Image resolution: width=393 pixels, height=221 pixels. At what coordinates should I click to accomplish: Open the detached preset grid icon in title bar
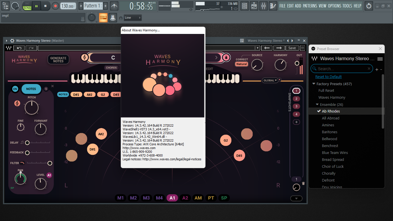(242, 41)
